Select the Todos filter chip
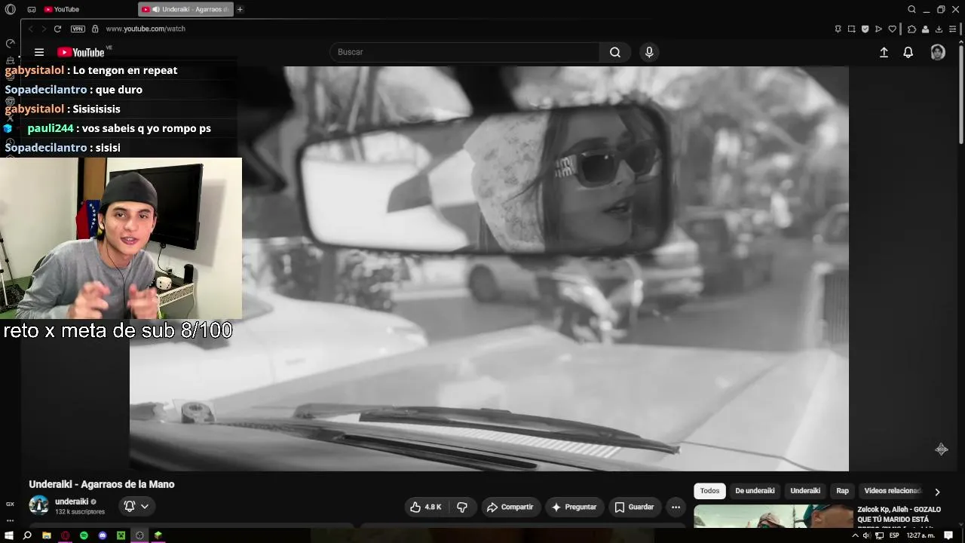The height and width of the screenshot is (543, 965). click(x=709, y=491)
